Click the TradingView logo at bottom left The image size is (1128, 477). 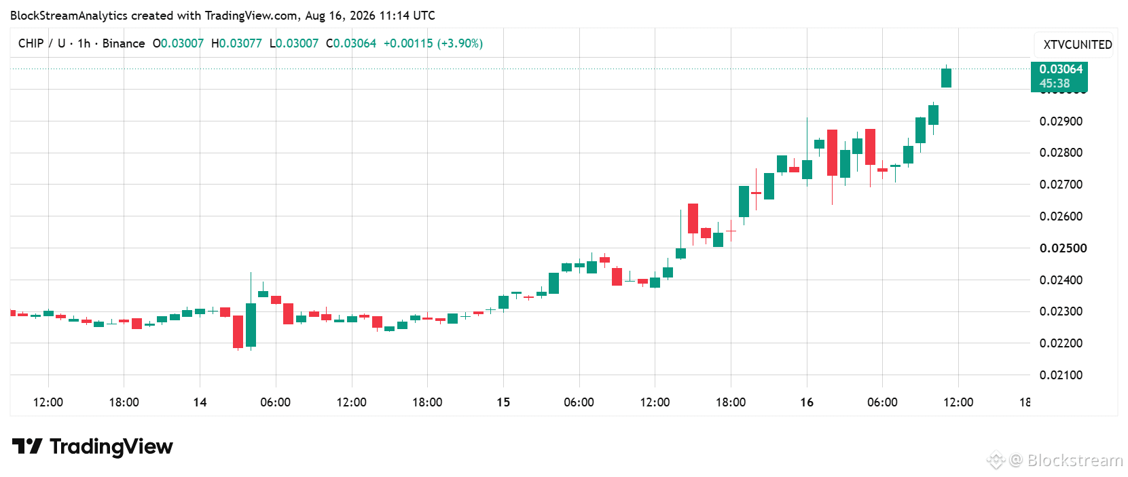(x=92, y=446)
